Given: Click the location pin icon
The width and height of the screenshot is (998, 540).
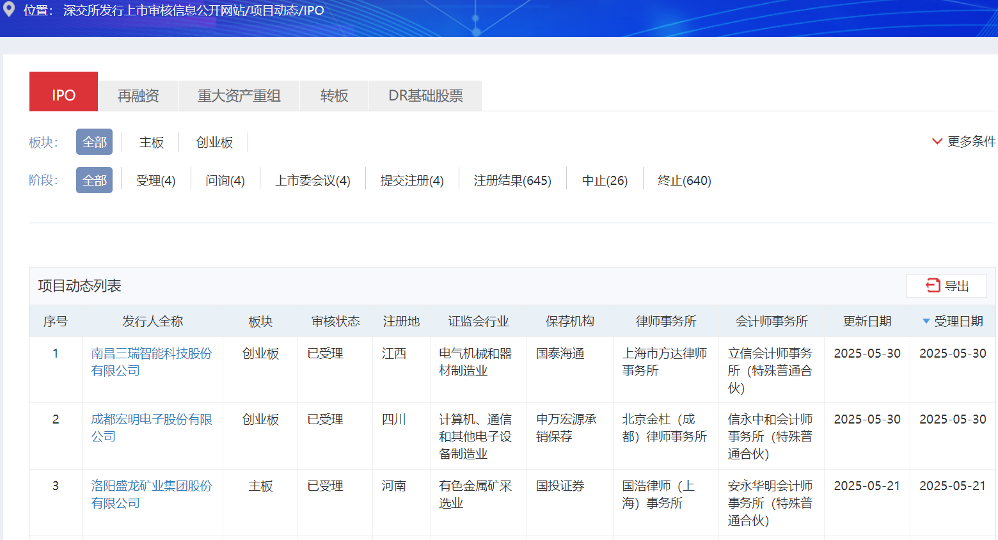Looking at the screenshot, I should tap(9, 10).
